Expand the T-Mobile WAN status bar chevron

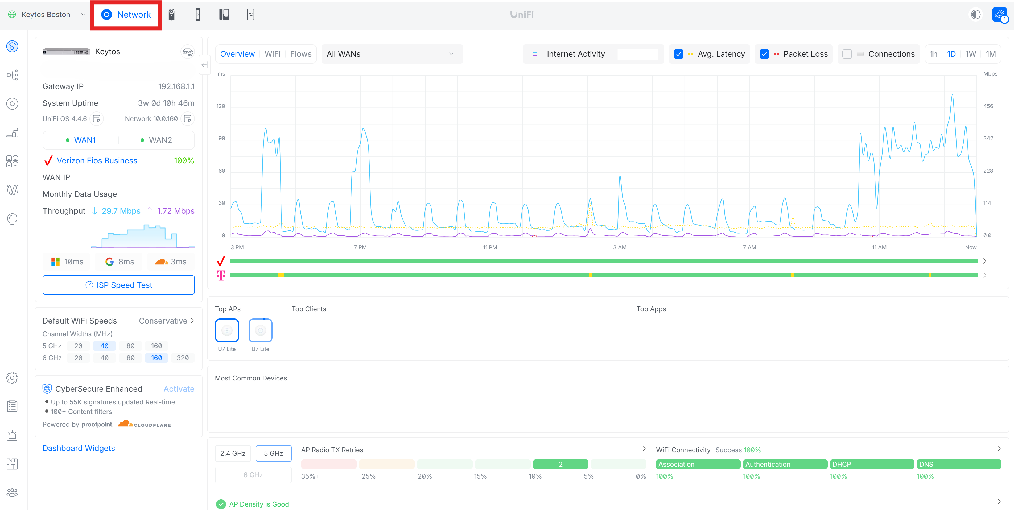pos(984,275)
